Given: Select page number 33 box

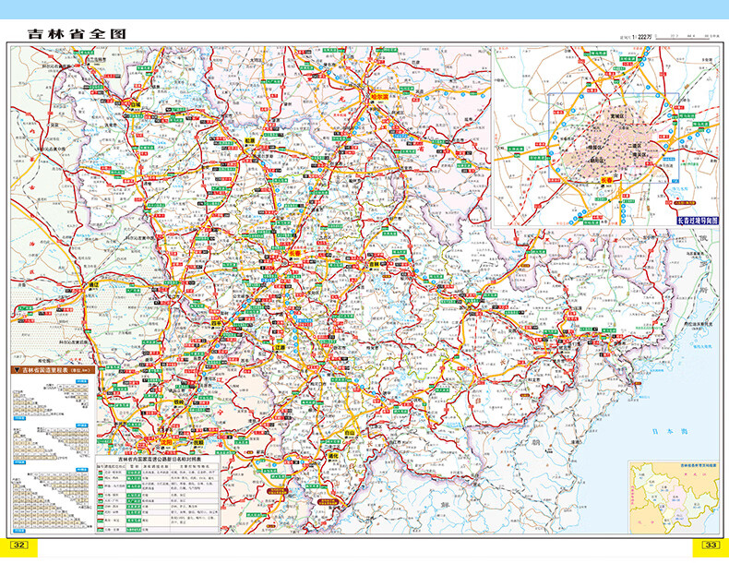Looking at the screenshot, I should click(711, 545).
